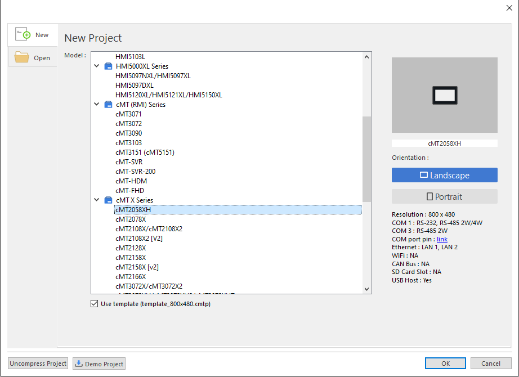Click the cMT (RMI) Series group label

coord(141,105)
